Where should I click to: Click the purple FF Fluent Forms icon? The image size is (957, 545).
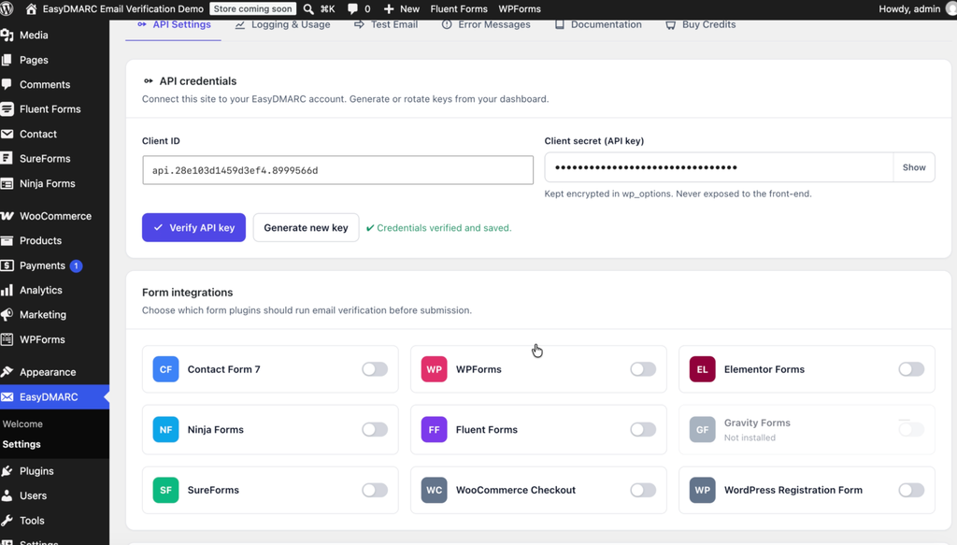click(x=434, y=430)
